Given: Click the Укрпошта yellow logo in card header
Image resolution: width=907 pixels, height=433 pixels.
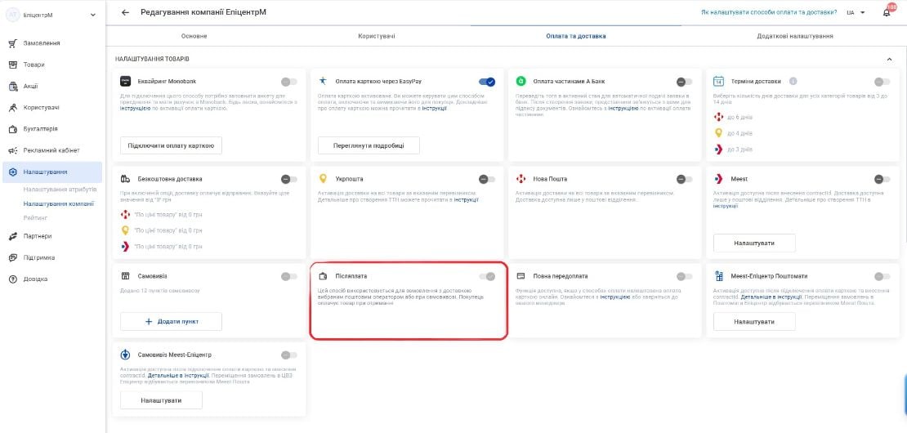Looking at the screenshot, I should [324, 179].
